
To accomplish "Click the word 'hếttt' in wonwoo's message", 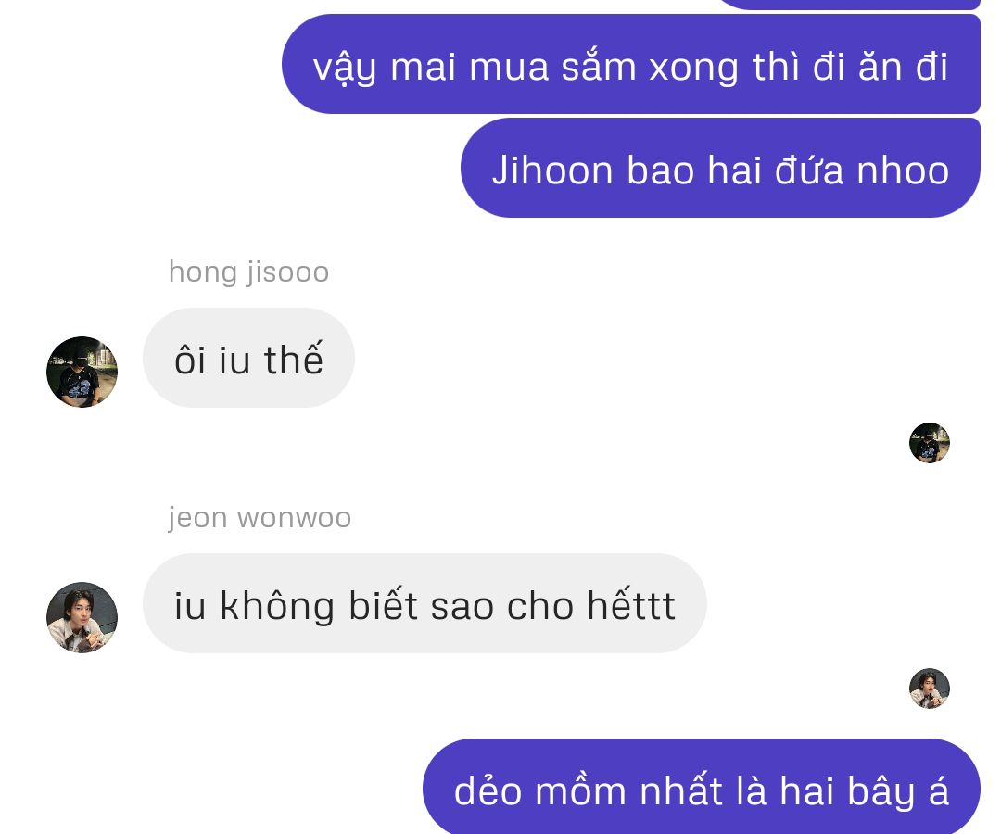I will tap(631, 603).
